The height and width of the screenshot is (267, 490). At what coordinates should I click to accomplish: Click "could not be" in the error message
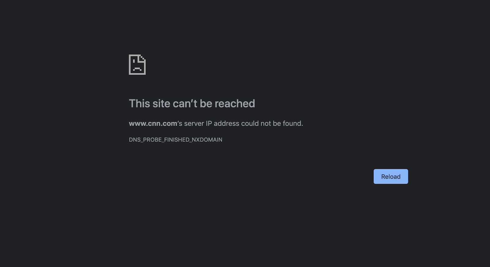[x=261, y=123]
